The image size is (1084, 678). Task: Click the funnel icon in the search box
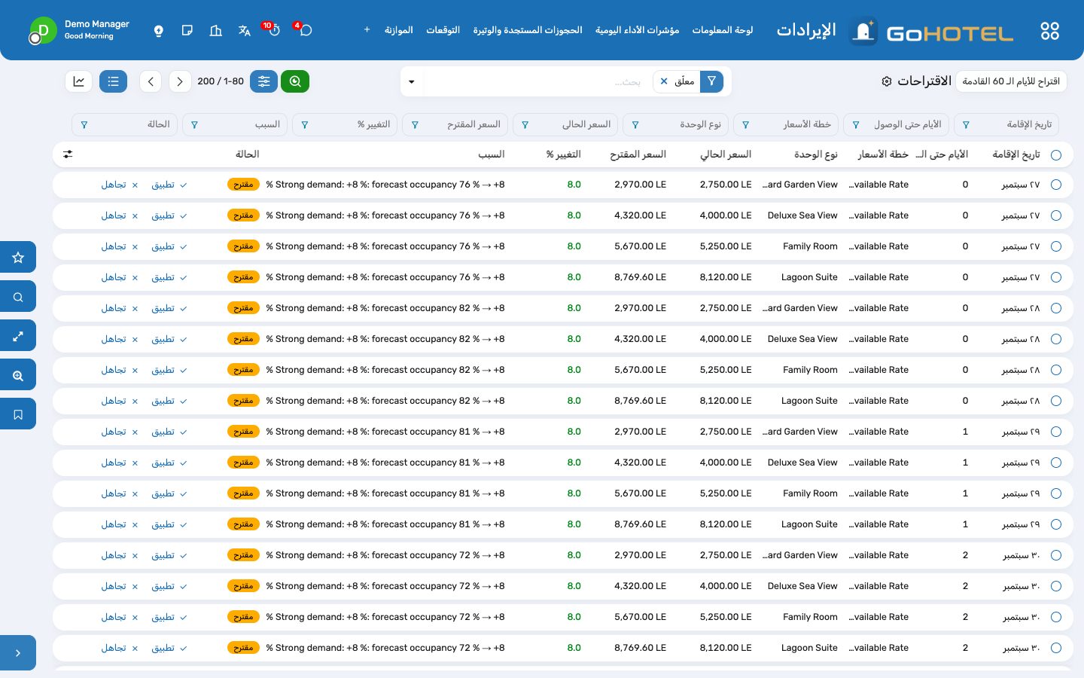pyautogui.click(x=711, y=81)
